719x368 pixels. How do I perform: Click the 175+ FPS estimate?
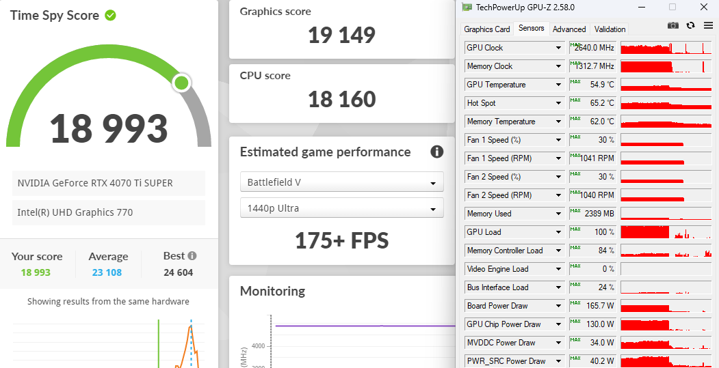(x=341, y=240)
